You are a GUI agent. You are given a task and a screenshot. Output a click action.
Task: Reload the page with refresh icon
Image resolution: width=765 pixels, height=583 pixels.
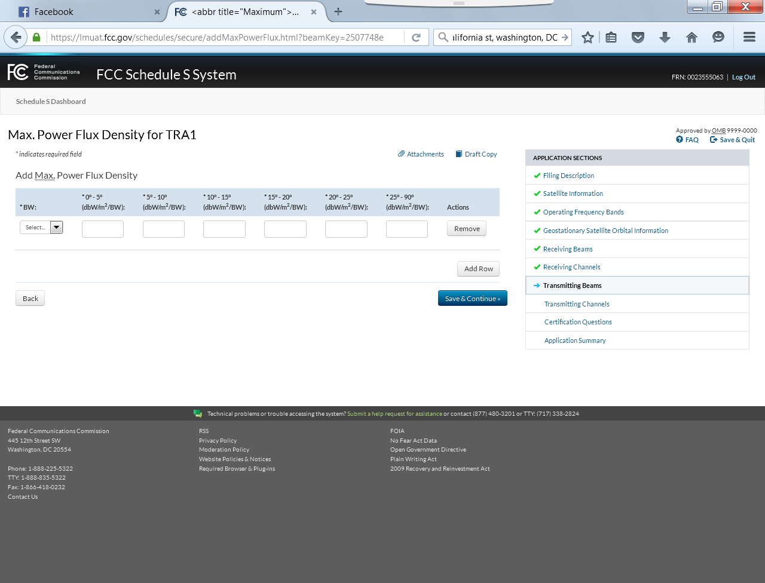click(416, 37)
